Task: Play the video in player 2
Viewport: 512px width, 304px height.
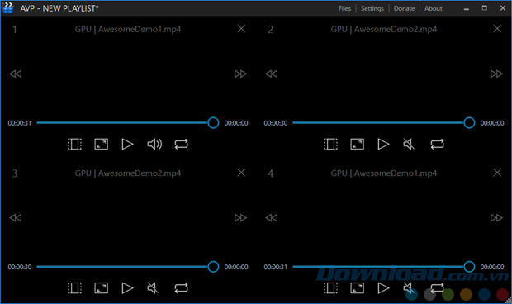Action: click(x=383, y=144)
